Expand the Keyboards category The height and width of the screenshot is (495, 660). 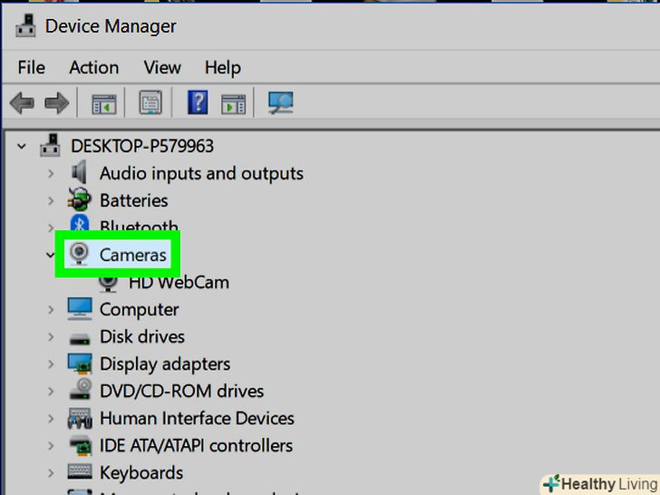coord(51,473)
